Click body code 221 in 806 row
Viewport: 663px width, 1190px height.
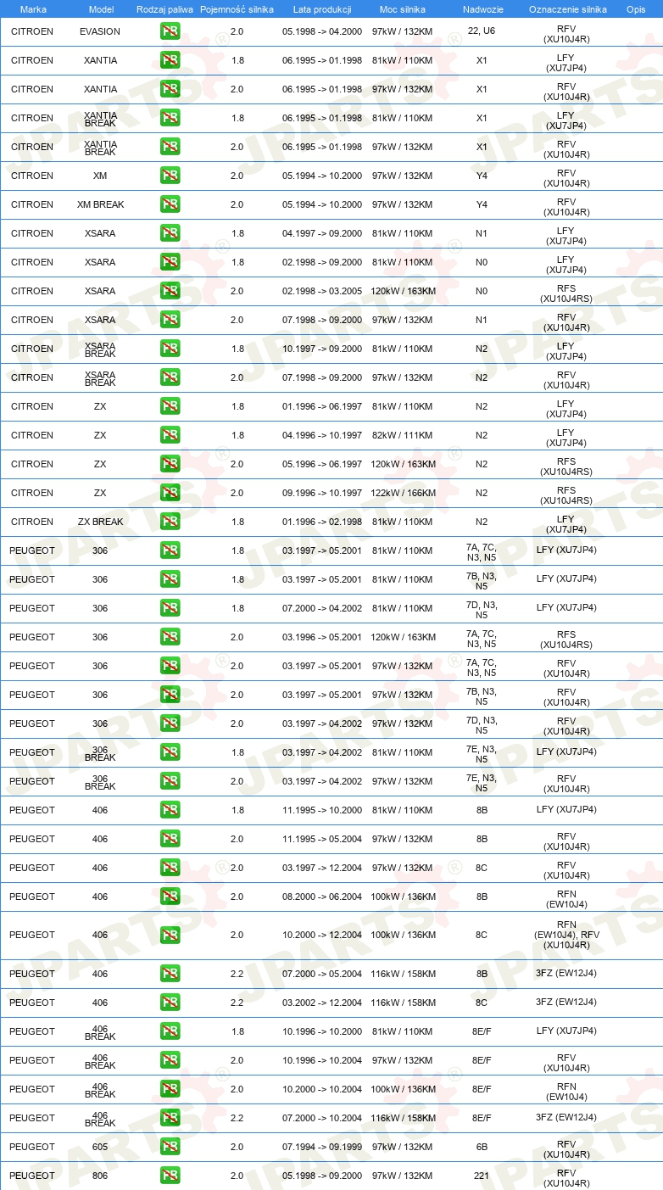(482, 1176)
